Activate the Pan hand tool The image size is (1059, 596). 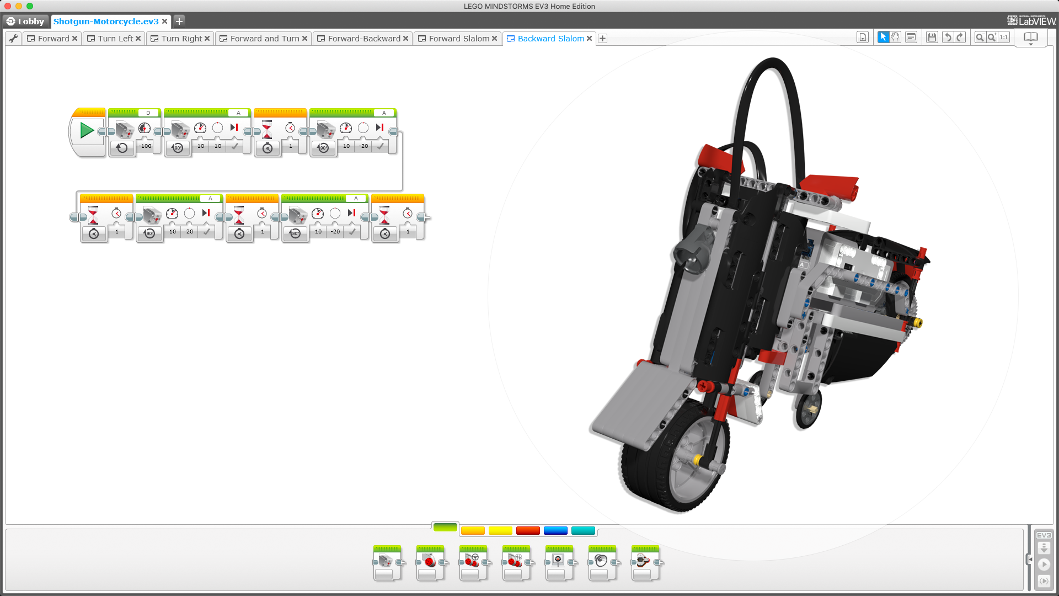[x=895, y=38]
